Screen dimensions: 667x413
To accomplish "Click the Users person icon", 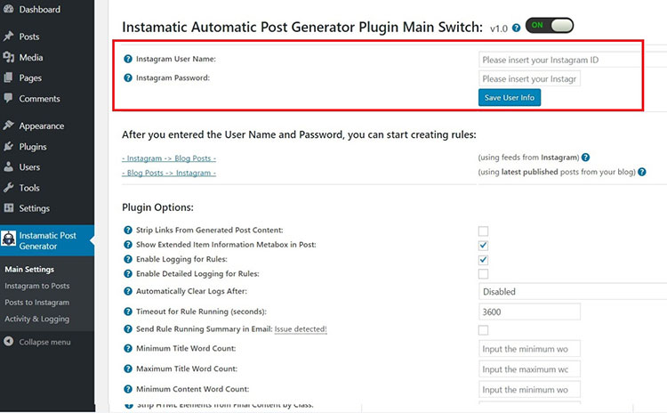I will pos(9,166).
